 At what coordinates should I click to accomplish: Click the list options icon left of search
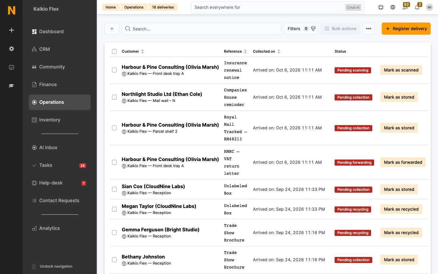point(112,29)
